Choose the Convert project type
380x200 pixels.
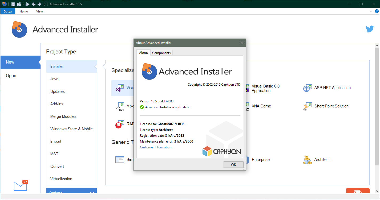71,166
